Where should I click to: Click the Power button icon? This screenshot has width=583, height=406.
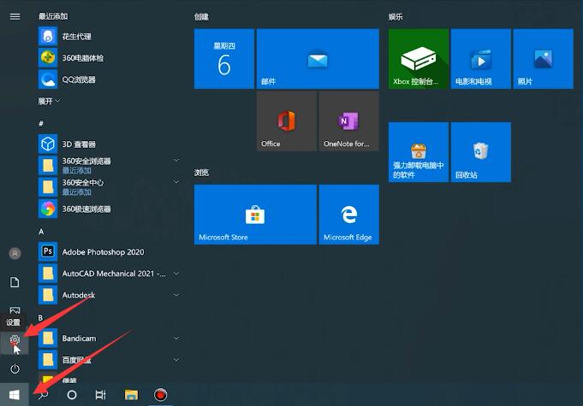click(15, 369)
